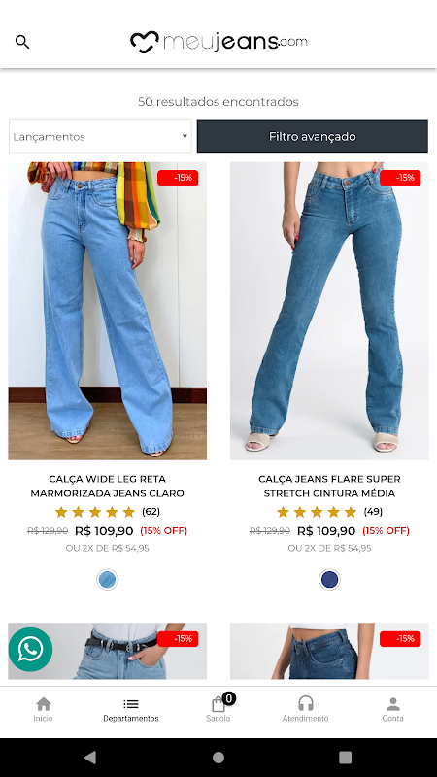Open the Filtro avançado button

point(312,137)
